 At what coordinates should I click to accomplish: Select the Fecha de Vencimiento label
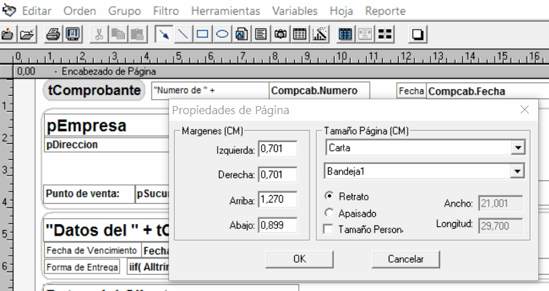(x=93, y=250)
